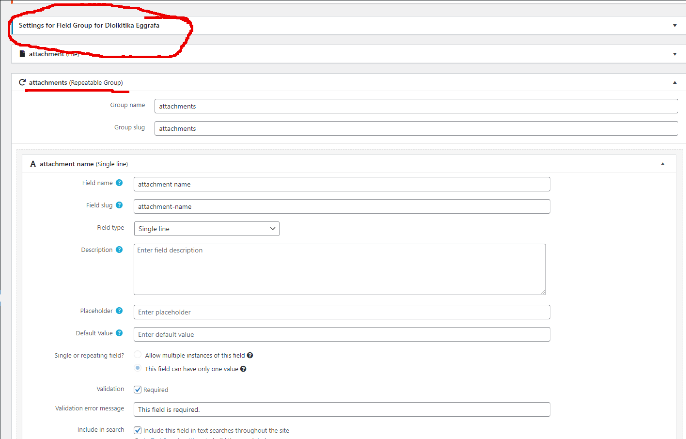The image size is (686, 439).
Task: Toggle 'Include this field in text searches' checkbox
Action: [x=138, y=430]
